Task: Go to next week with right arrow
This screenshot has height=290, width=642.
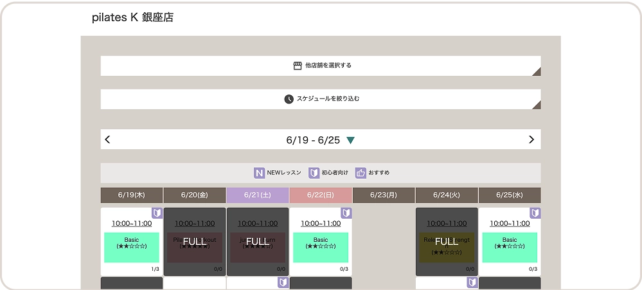Action: 531,140
